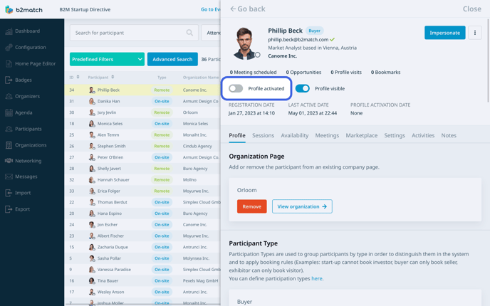Viewport: 490px width, 306px height.
Task: Click the Close link
Action: tap(472, 9)
